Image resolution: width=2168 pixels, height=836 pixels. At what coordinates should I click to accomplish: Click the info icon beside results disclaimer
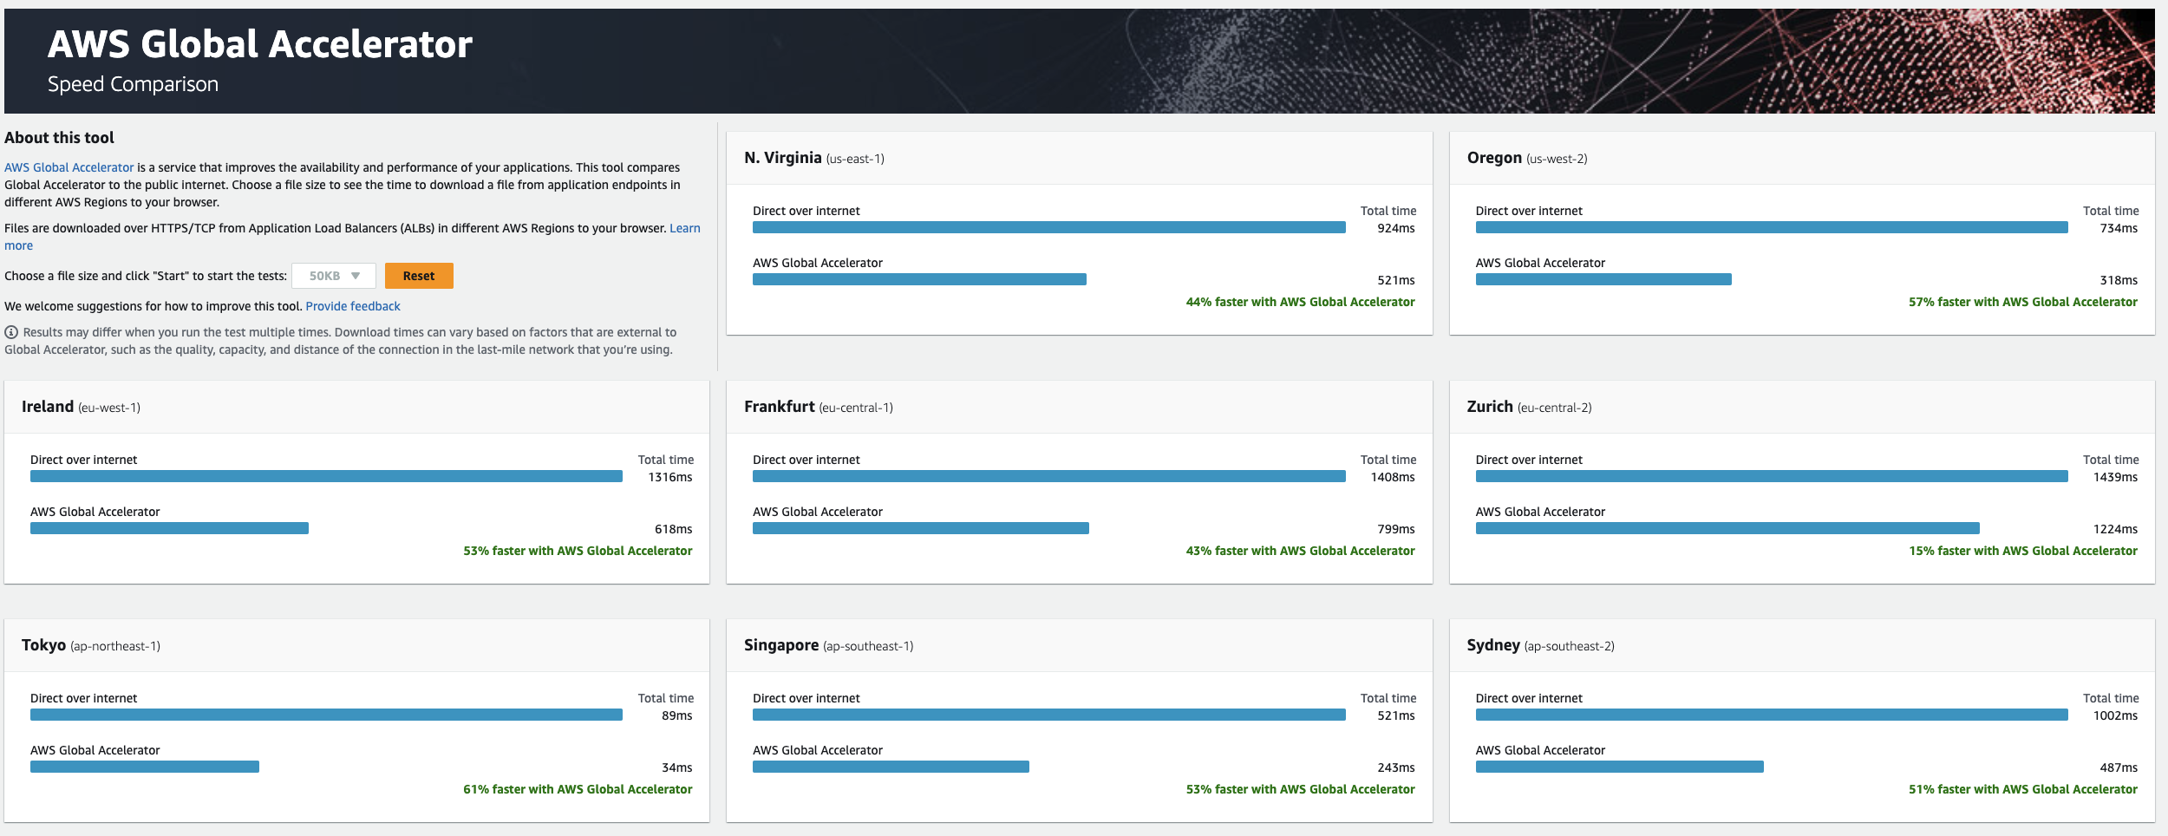(11, 332)
